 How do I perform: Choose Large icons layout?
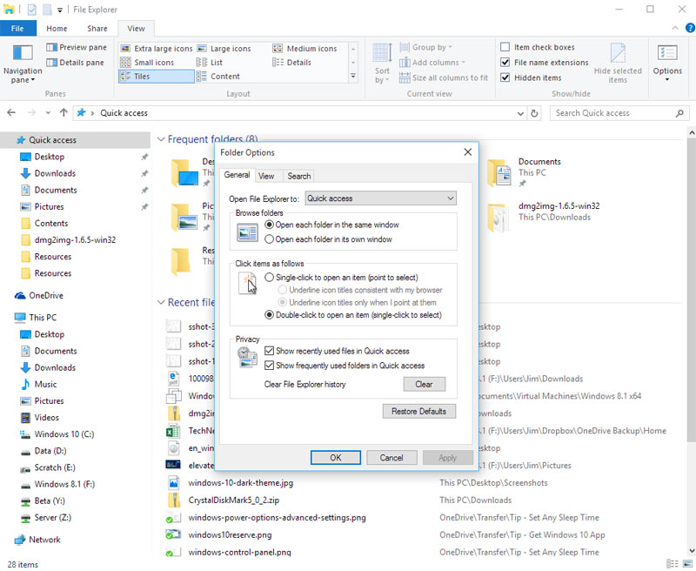224,49
